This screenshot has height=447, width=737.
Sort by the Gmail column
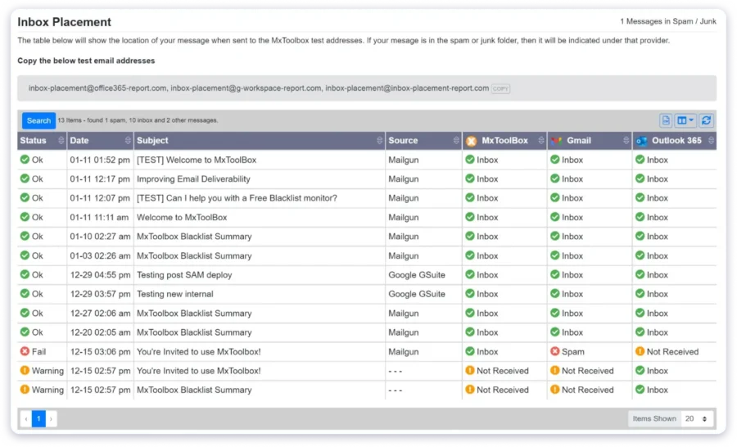point(626,141)
